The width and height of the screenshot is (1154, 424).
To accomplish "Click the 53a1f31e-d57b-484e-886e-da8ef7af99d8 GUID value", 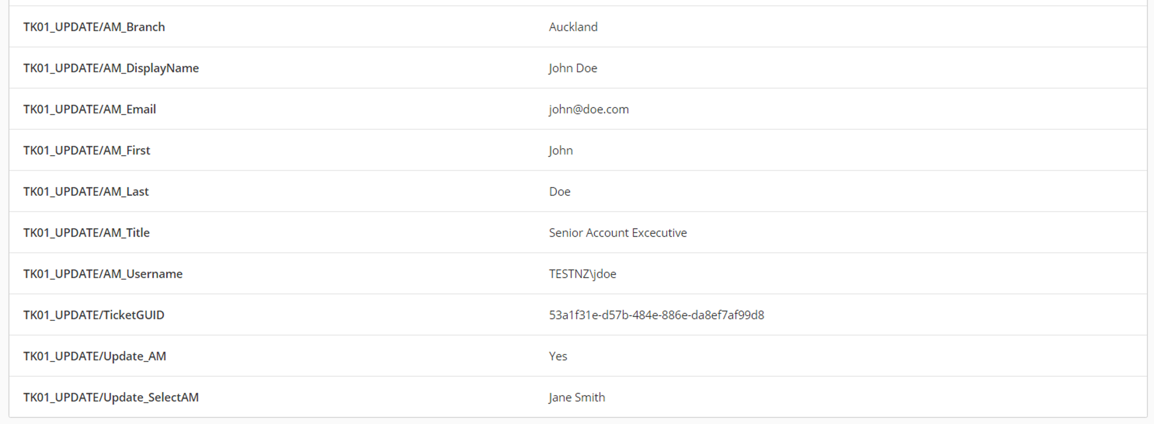I will (656, 316).
